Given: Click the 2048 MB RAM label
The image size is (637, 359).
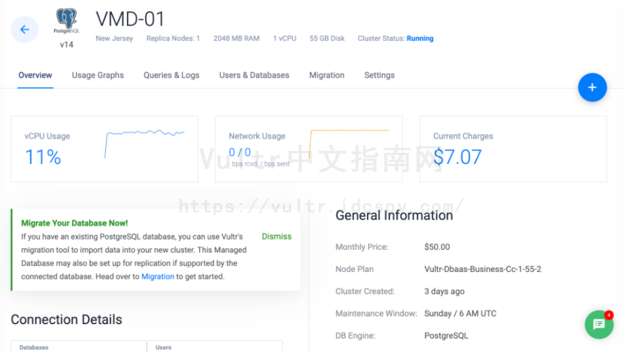Looking at the screenshot, I should click(x=236, y=39).
